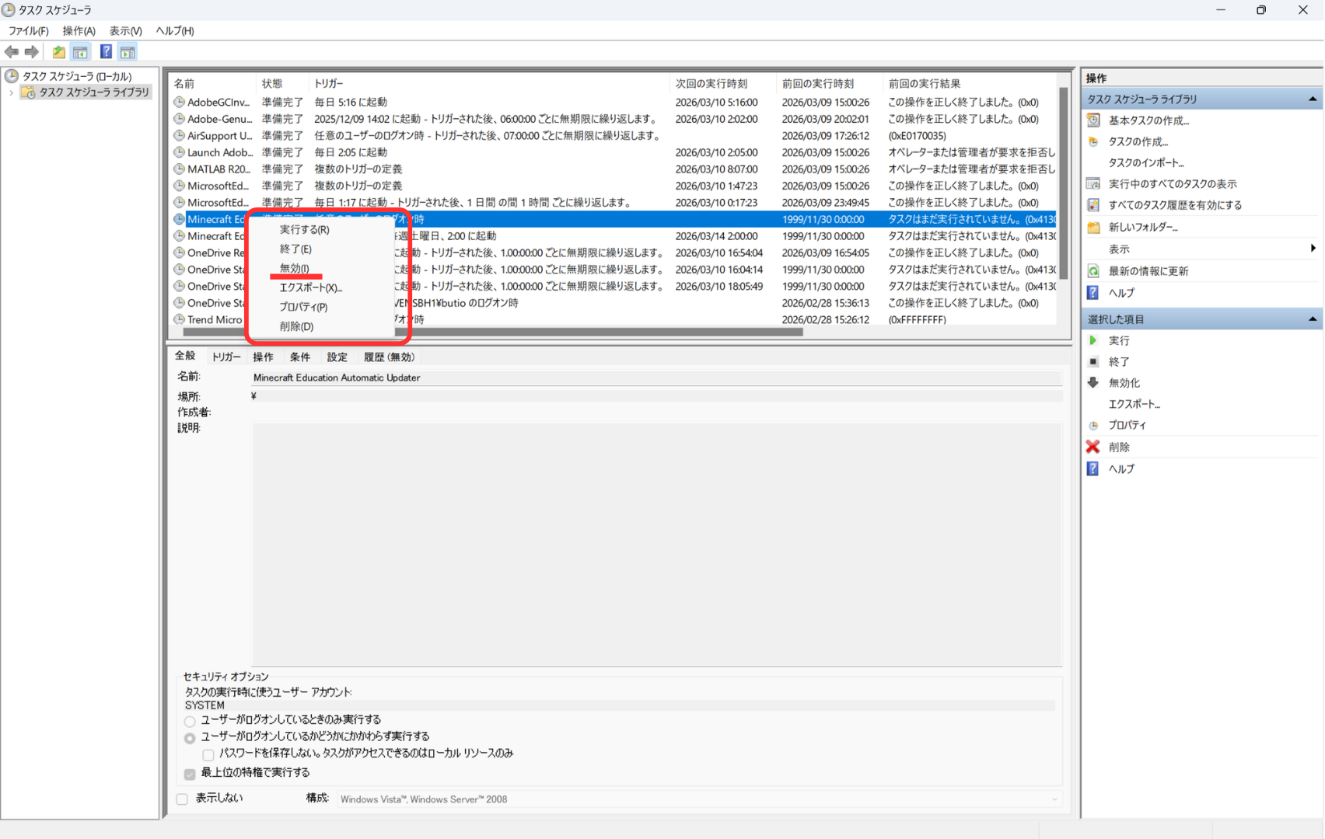Click the back arrow toolbar icon
The width and height of the screenshot is (1325, 839).
(12, 52)
